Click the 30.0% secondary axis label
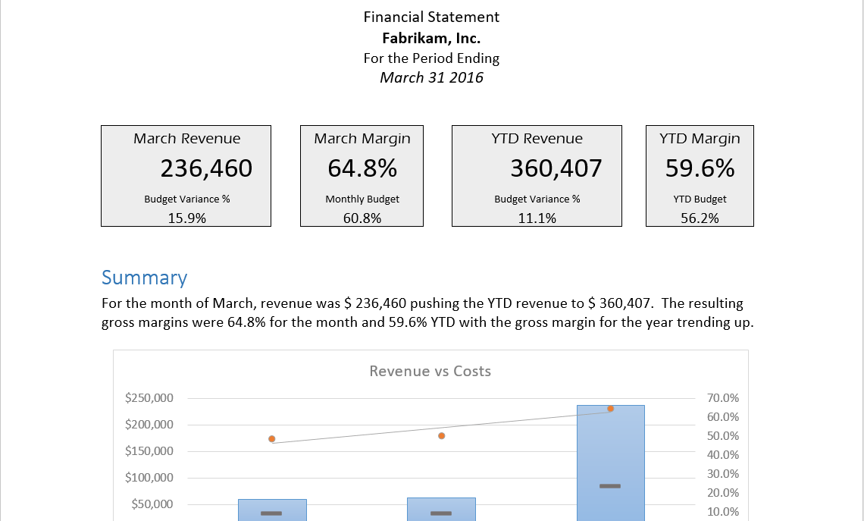The width and height of the screenshot is (864, 521). coord(723,474)
